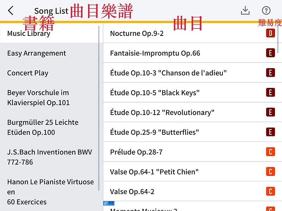Select Valse Op.64-1 "Petit Chien"
Viewport: 282px width, 211px height.
pos(154,172)
